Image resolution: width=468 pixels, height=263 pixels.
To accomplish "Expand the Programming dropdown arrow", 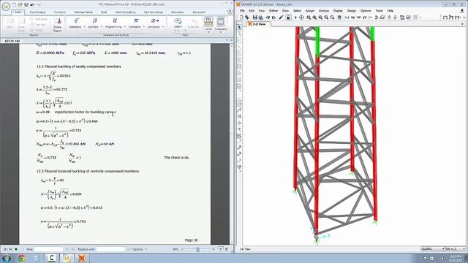I will 124,27.
